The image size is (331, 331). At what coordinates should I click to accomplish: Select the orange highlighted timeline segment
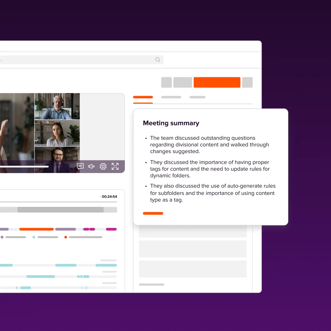[x=36, y=229]
